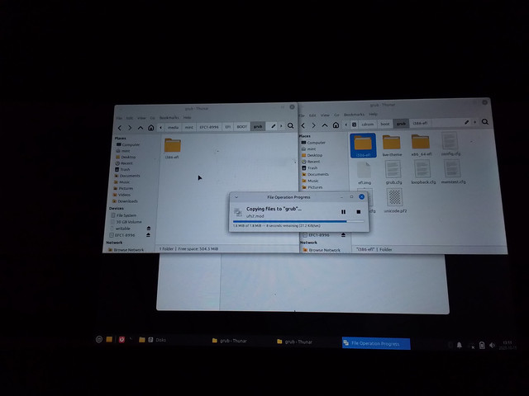Screen dimensions: 529x396
Task: Toggle path edit pencil in right Thunar window
Action: click(x=466, y=122)
